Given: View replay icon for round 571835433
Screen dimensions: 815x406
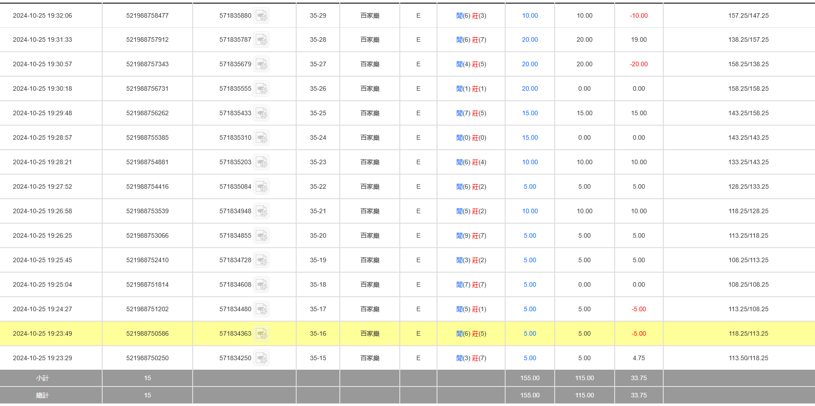Looking at the screenshot, I should point(261,113).
